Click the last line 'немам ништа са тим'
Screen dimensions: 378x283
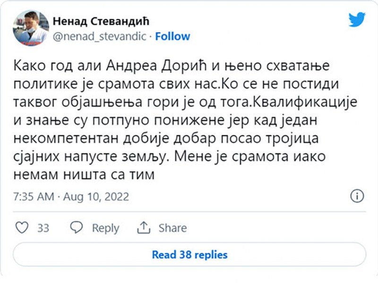click(83, 174)
